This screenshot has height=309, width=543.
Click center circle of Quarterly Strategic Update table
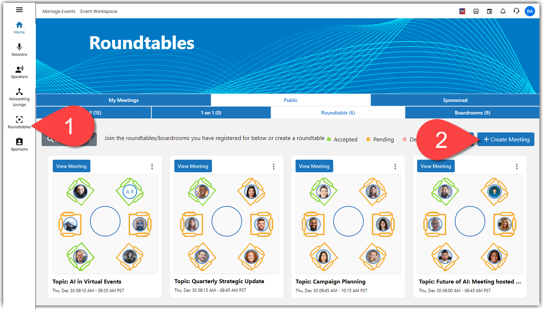pyautogui.click(x=227, y=221)
